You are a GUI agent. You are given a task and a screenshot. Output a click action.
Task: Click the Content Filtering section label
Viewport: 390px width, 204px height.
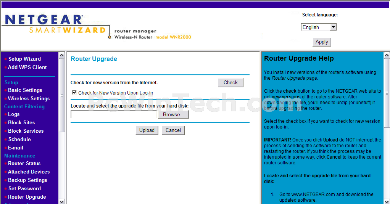tap(24, 107)
